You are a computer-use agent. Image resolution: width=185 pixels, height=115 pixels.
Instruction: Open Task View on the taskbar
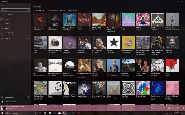tap(40, 113)
